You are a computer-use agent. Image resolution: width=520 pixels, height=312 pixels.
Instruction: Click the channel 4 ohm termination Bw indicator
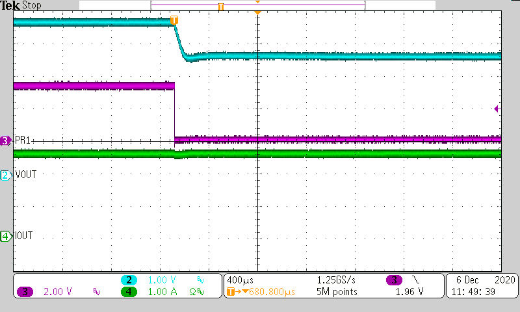click(x=197, y=292)
